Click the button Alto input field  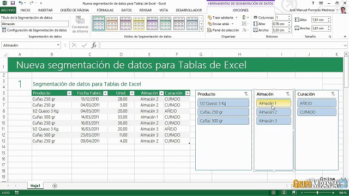pyautogui.click(x=280, y=24)
